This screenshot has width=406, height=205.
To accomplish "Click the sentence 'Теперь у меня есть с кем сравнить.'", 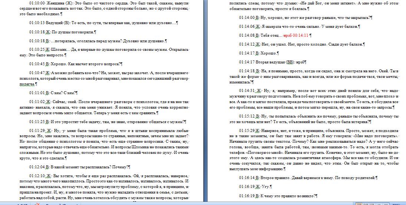I will [x=126, y=113].
